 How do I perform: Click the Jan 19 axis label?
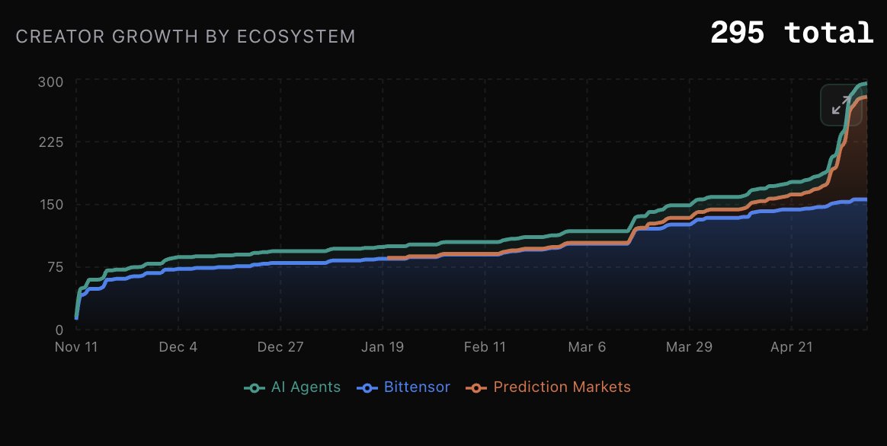pyautogui.click(x=383, y=347)
